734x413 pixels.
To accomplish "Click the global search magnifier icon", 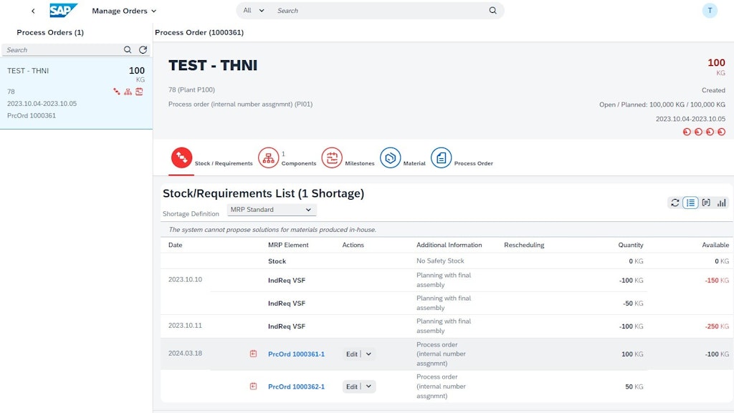I will (x=491, y=11).
